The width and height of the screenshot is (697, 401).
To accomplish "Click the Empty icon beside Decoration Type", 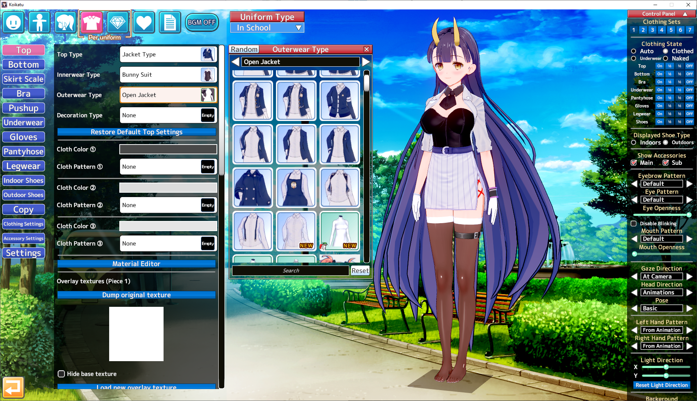I will point(208,115).
